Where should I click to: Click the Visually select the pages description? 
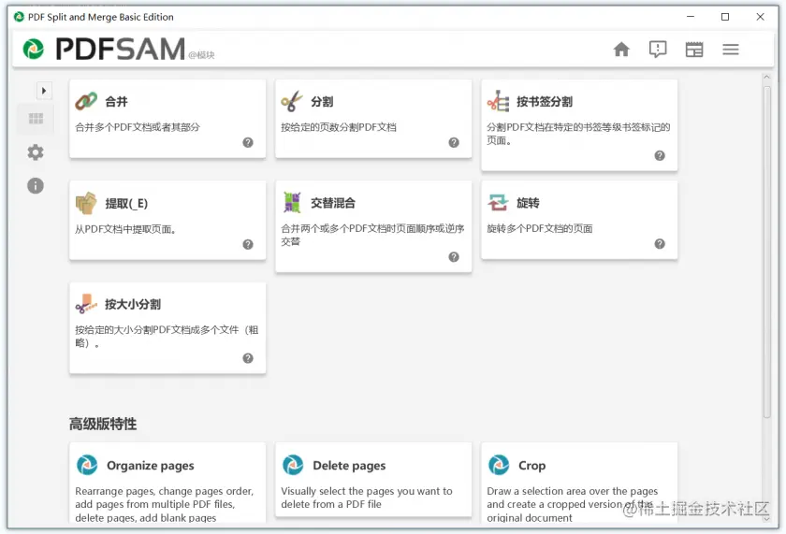(367, 498)
